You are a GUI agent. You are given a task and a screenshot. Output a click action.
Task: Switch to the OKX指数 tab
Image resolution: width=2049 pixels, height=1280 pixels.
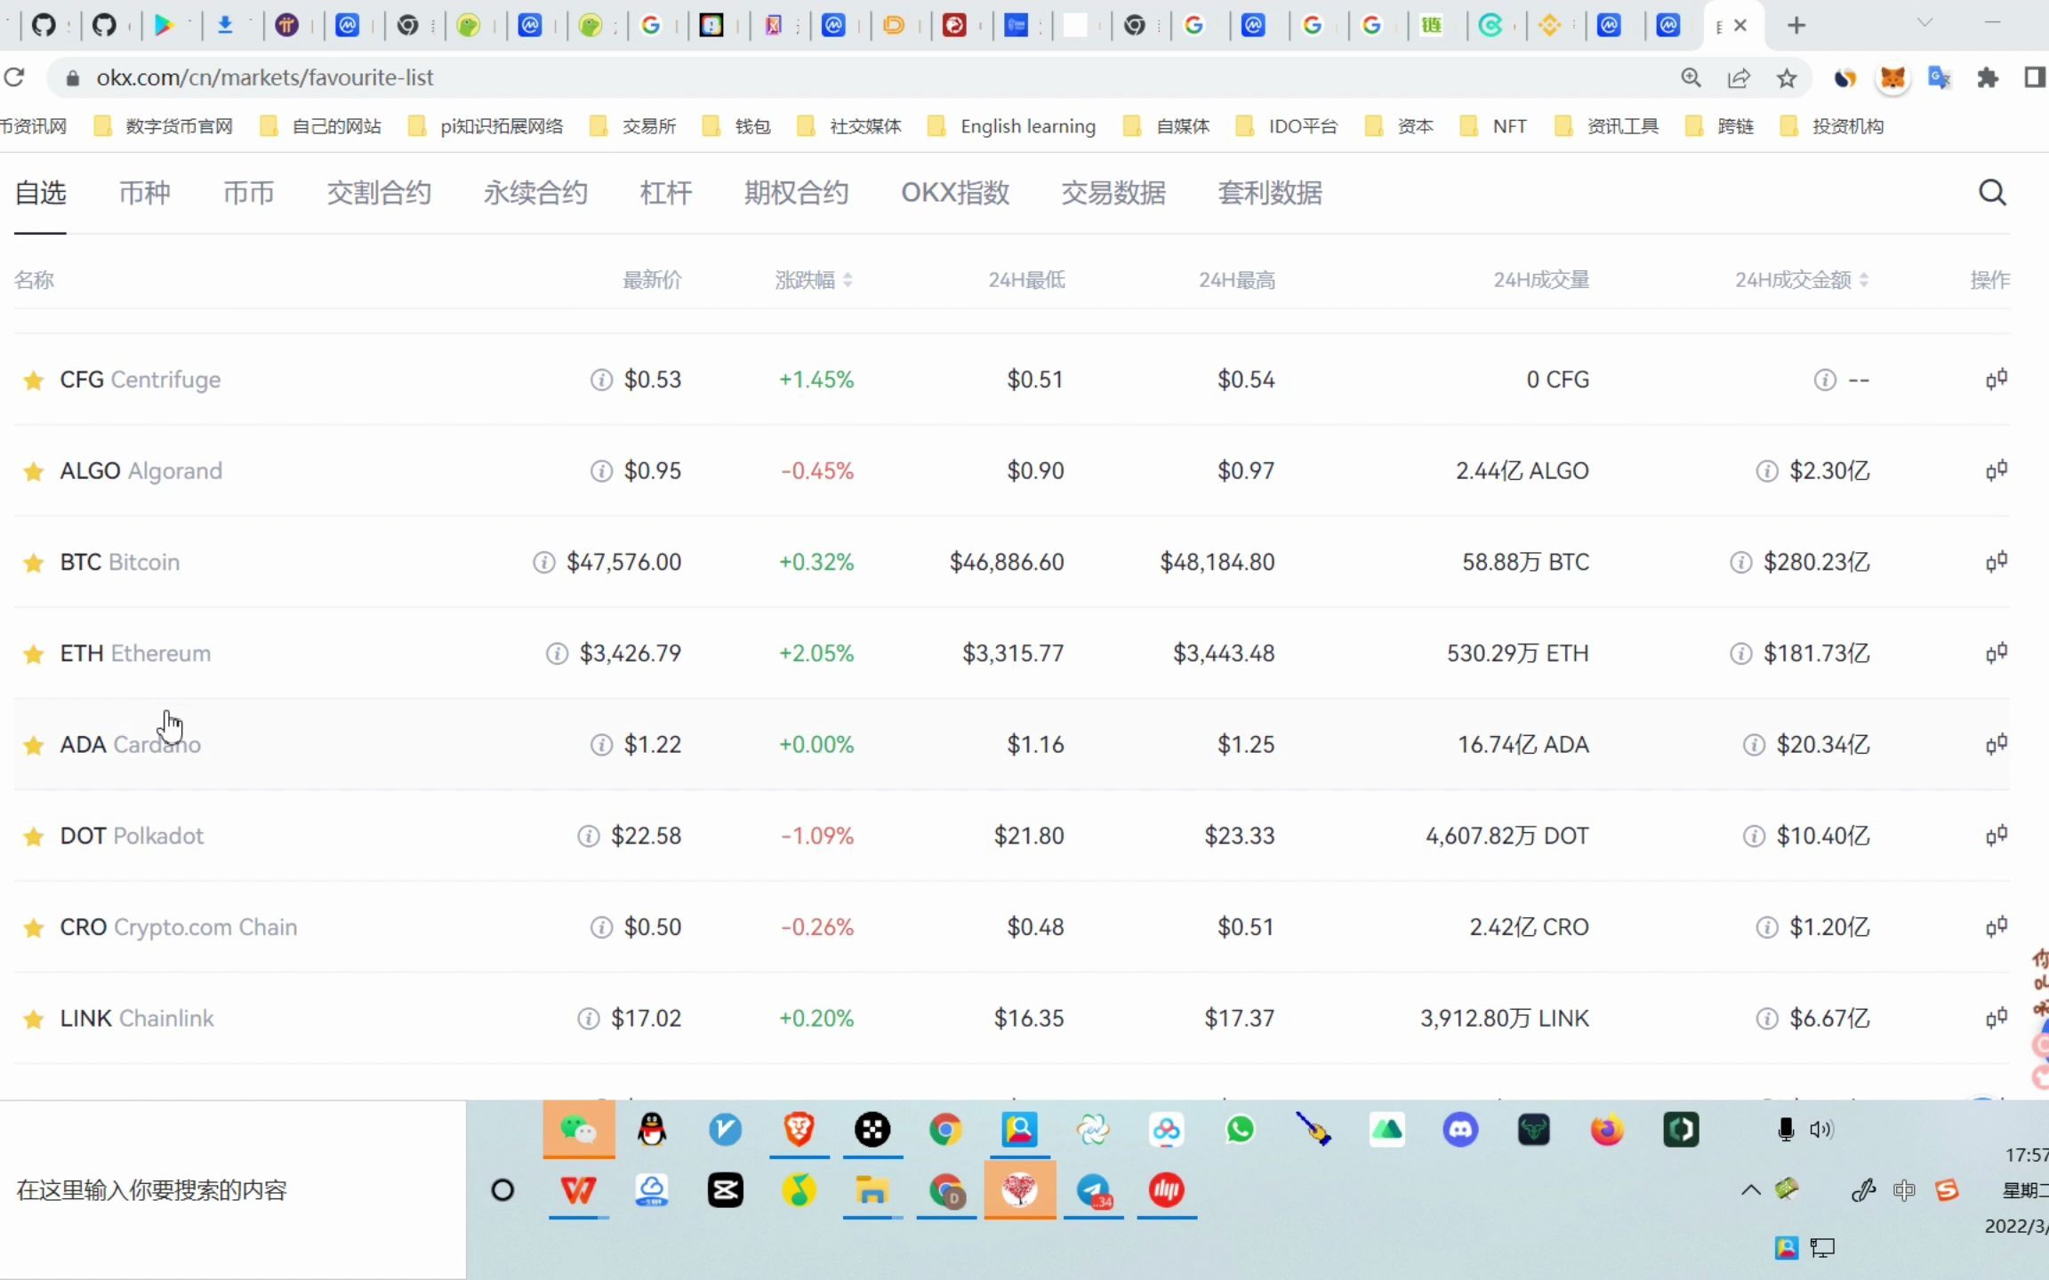[955, 193]
